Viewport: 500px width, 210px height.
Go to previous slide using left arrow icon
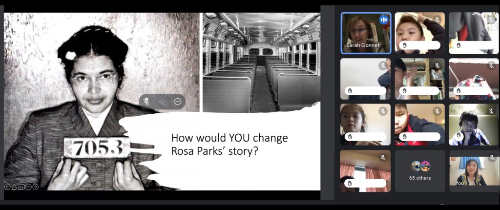click(x=7, y=187)
